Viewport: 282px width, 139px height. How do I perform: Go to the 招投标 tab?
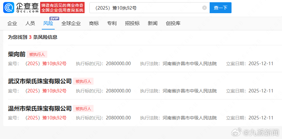tap(132, 23)
